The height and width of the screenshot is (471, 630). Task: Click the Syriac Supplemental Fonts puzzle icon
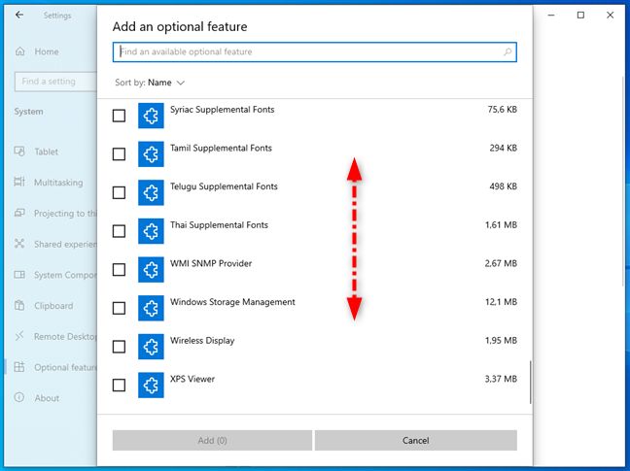point(151,116)
